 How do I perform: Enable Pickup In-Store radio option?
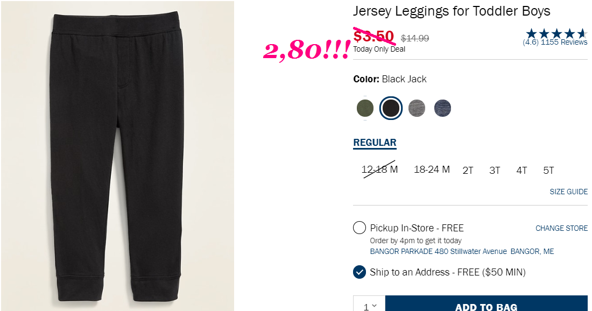(360, 228)
